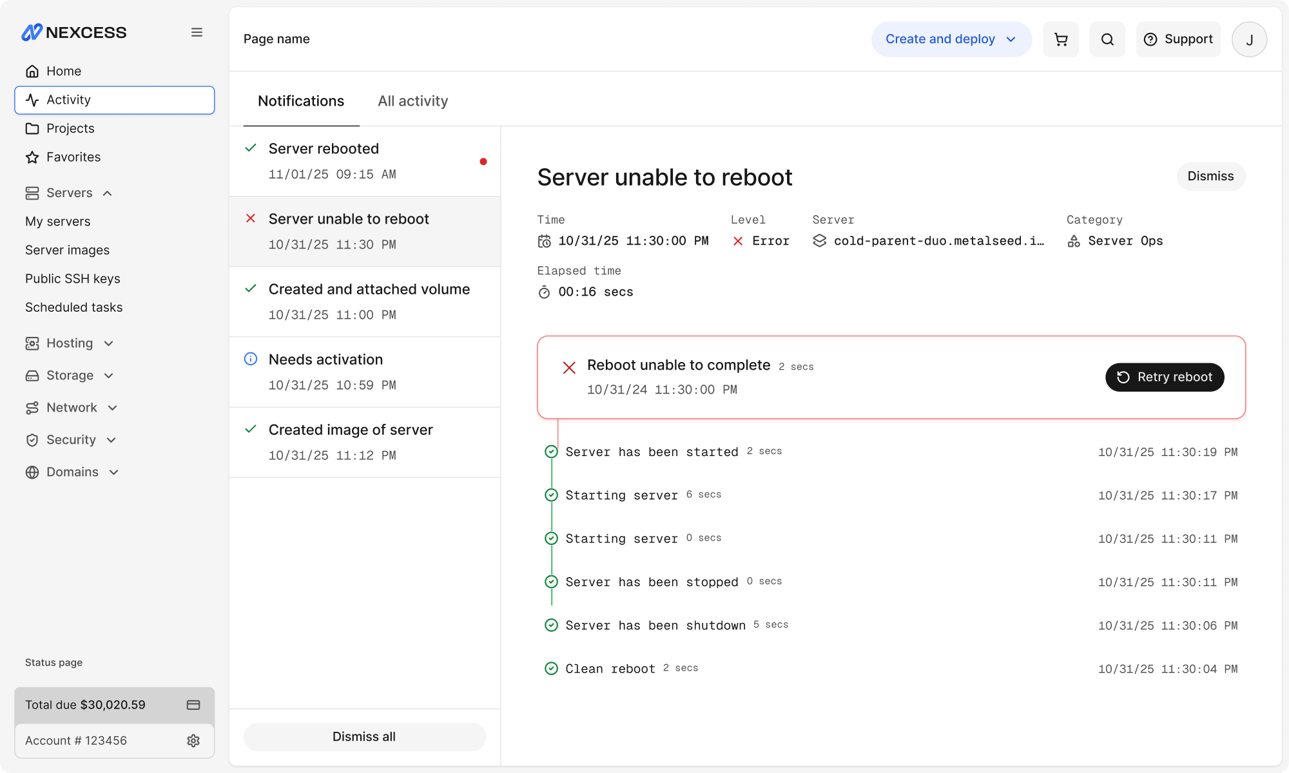This screenshot has width=1289, height=773.
Task: Expand the Security section
Action: (x=71, y=440)
